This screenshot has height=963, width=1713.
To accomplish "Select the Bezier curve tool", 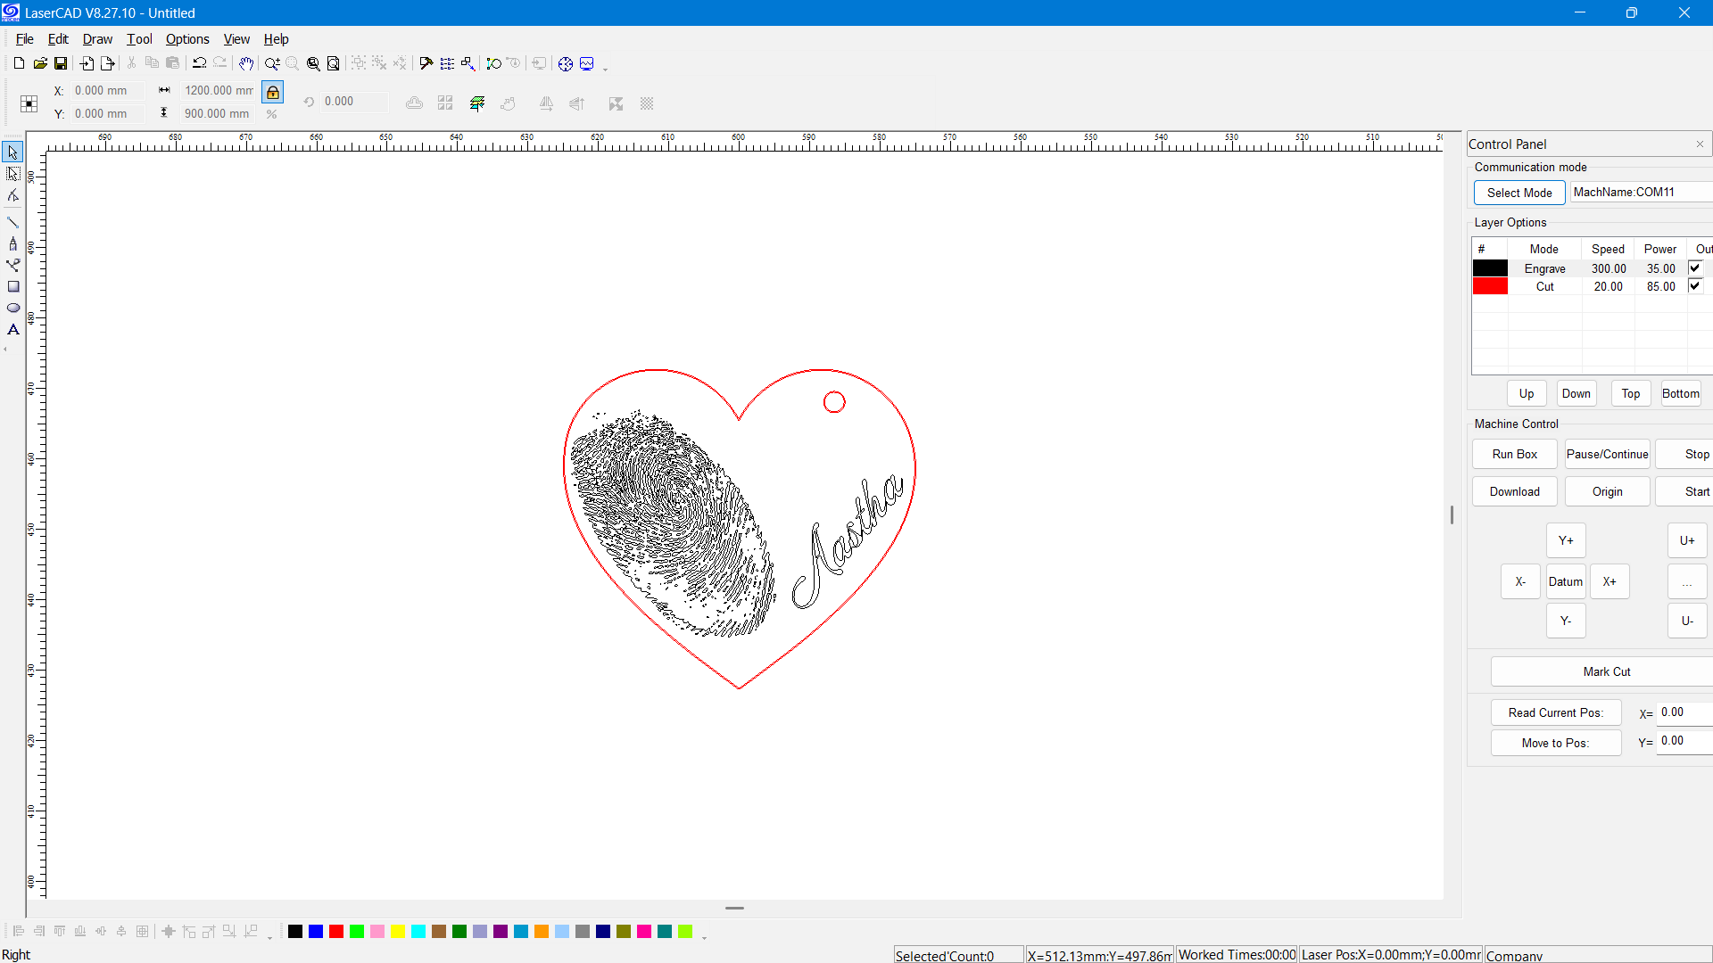I will tap(12, 265).
